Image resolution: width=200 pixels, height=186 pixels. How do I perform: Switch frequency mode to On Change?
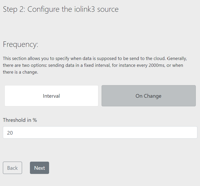click(x=149, y=96)
